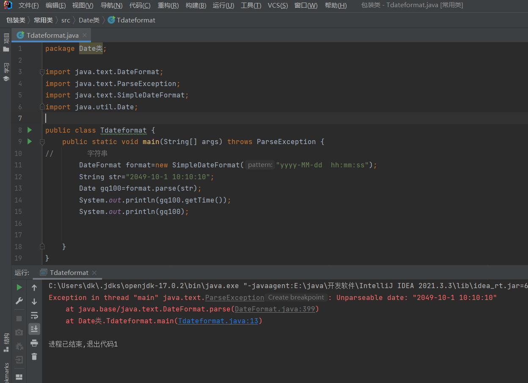
Task: Click format.parse(str) on line 13
Action: (161, 188)
